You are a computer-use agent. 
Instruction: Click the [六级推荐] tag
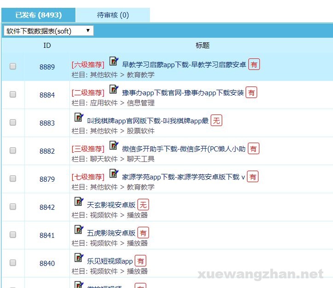tap(88, 64)
